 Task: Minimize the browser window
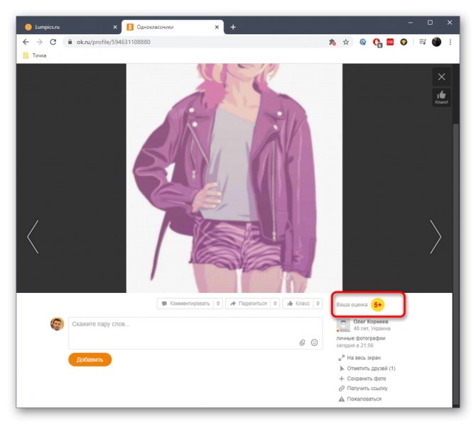coord(411,23)
